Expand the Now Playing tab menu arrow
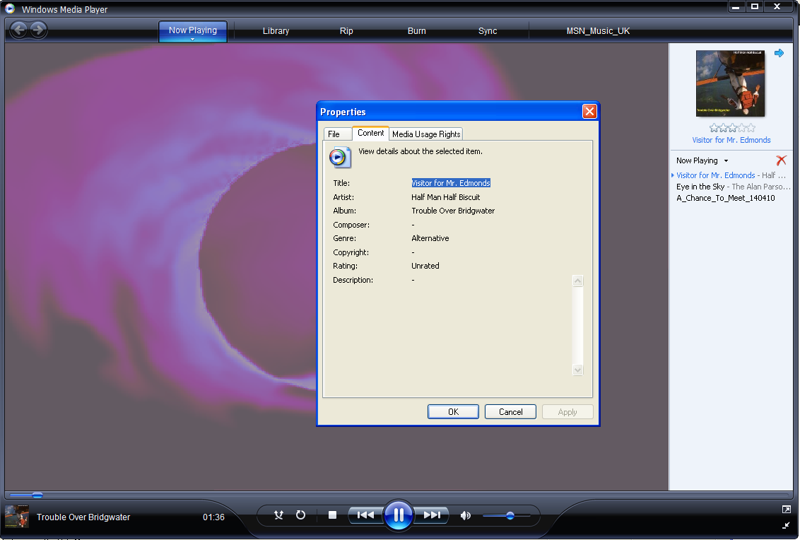800x540 pixels. (x=193, y=40)
